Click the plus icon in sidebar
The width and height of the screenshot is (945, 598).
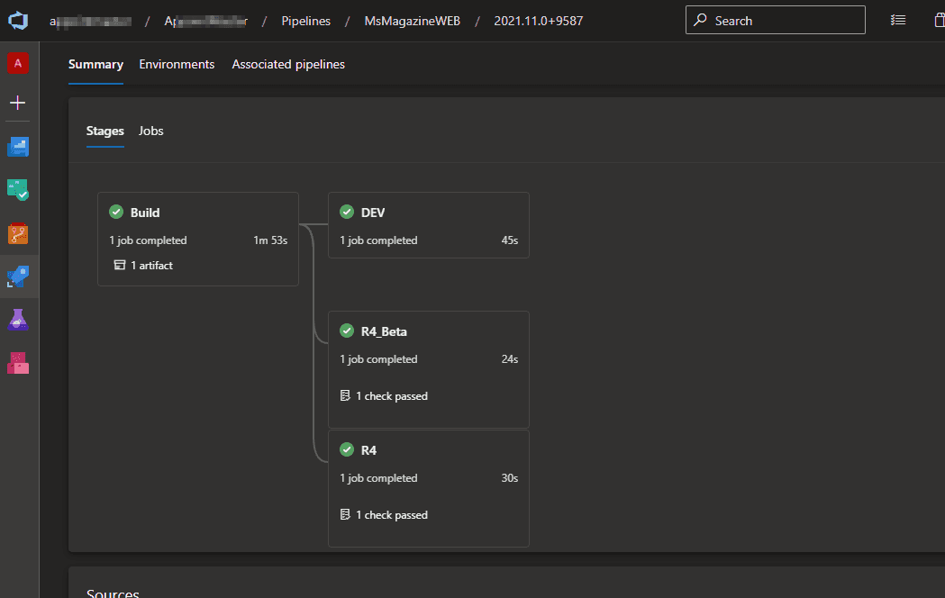click(18, 103)
